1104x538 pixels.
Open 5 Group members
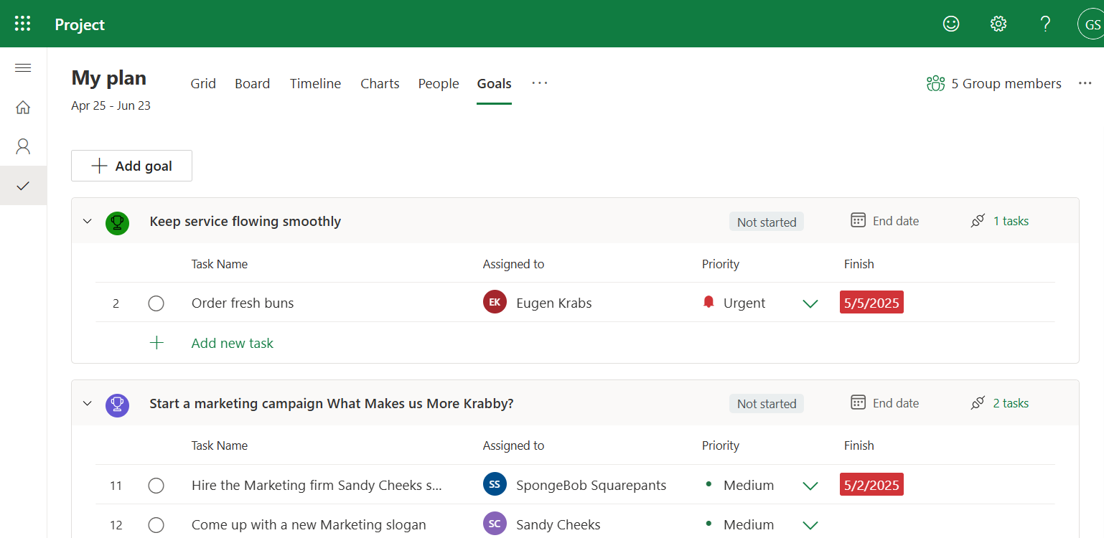coord(1006,84)
